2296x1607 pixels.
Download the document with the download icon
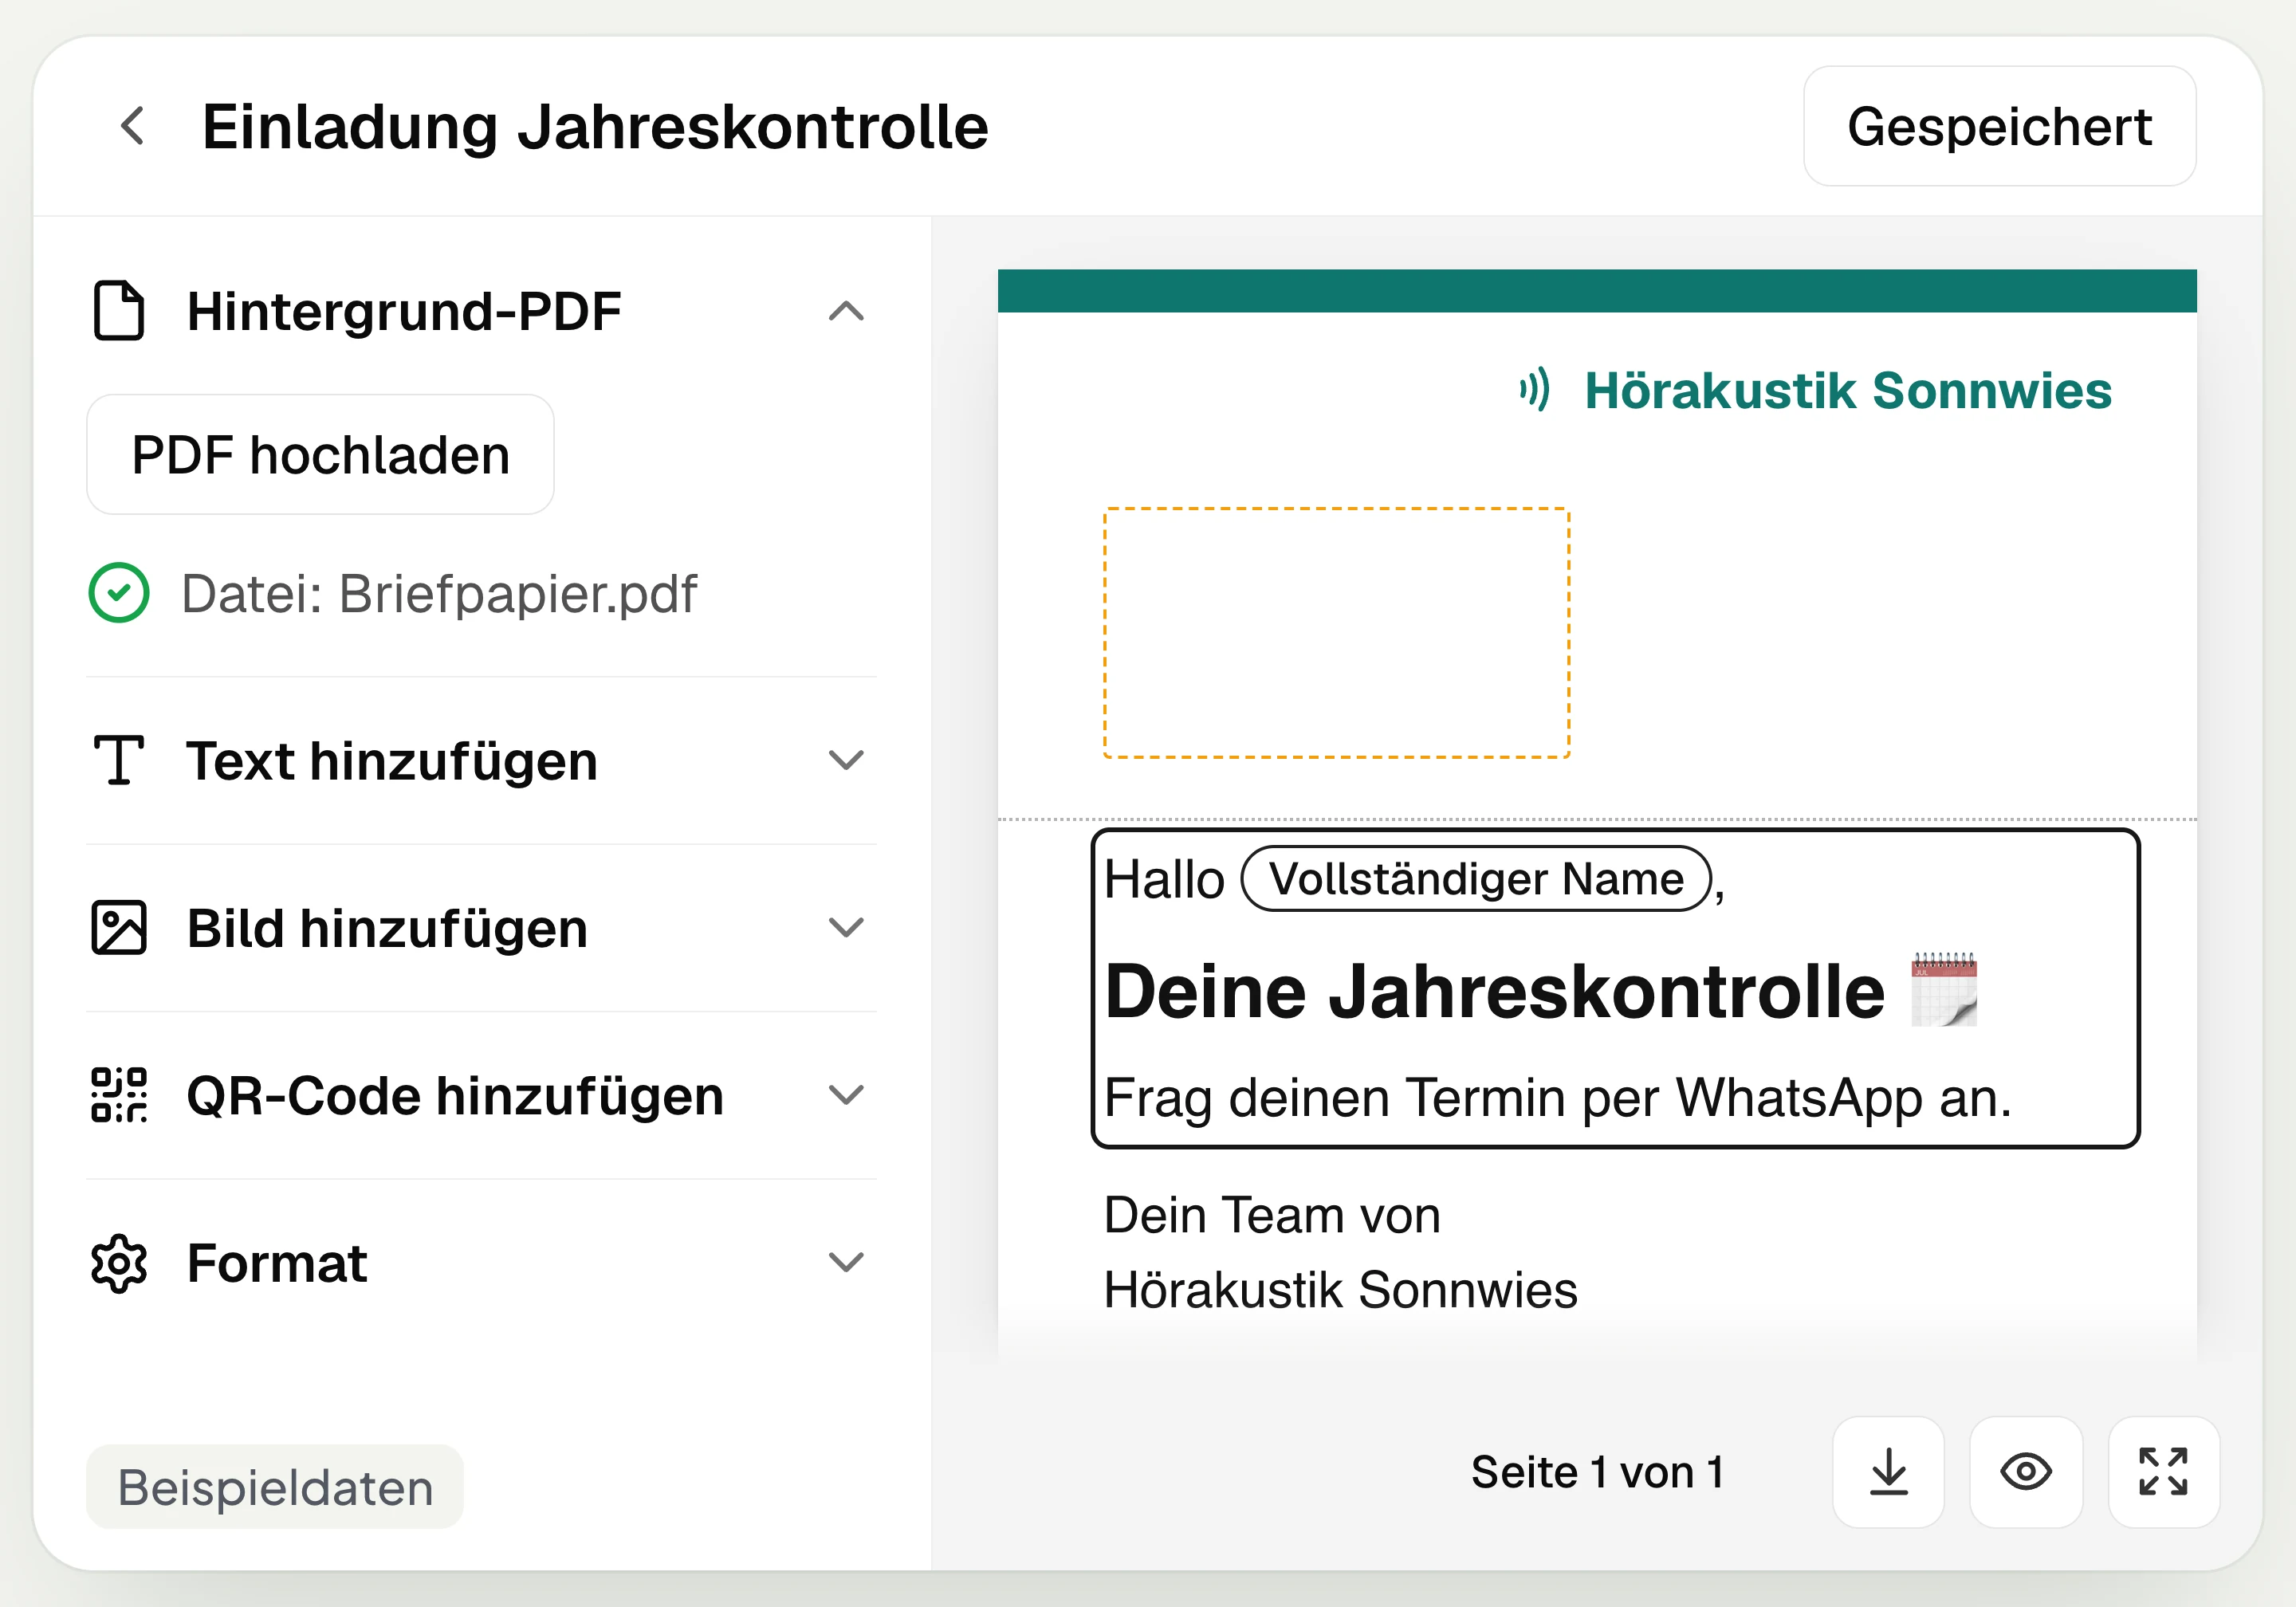(x=1889, y=1472)
